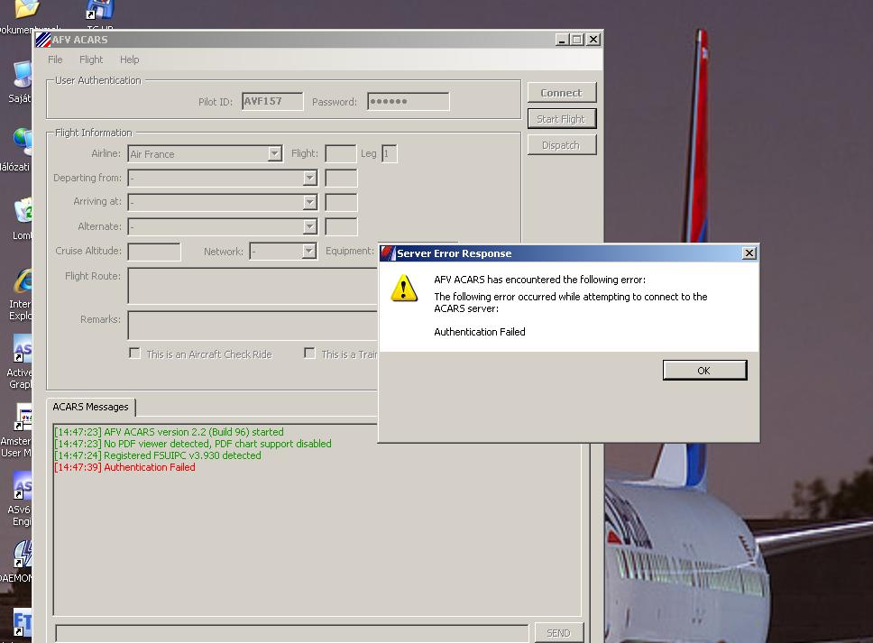Click the No PDF viewer detected line
Image resolution: width=873 pixels, height=643 pixels.
(x=193, y=444)
